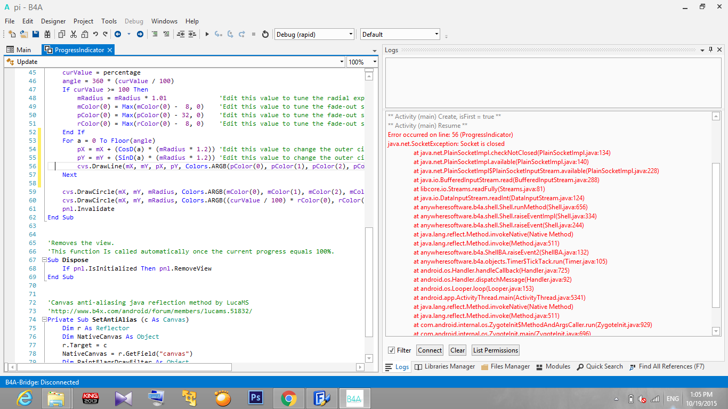Click the Restart circular arrow icon
The height and width of the screenshot is (409, 728).
point(265,34)
